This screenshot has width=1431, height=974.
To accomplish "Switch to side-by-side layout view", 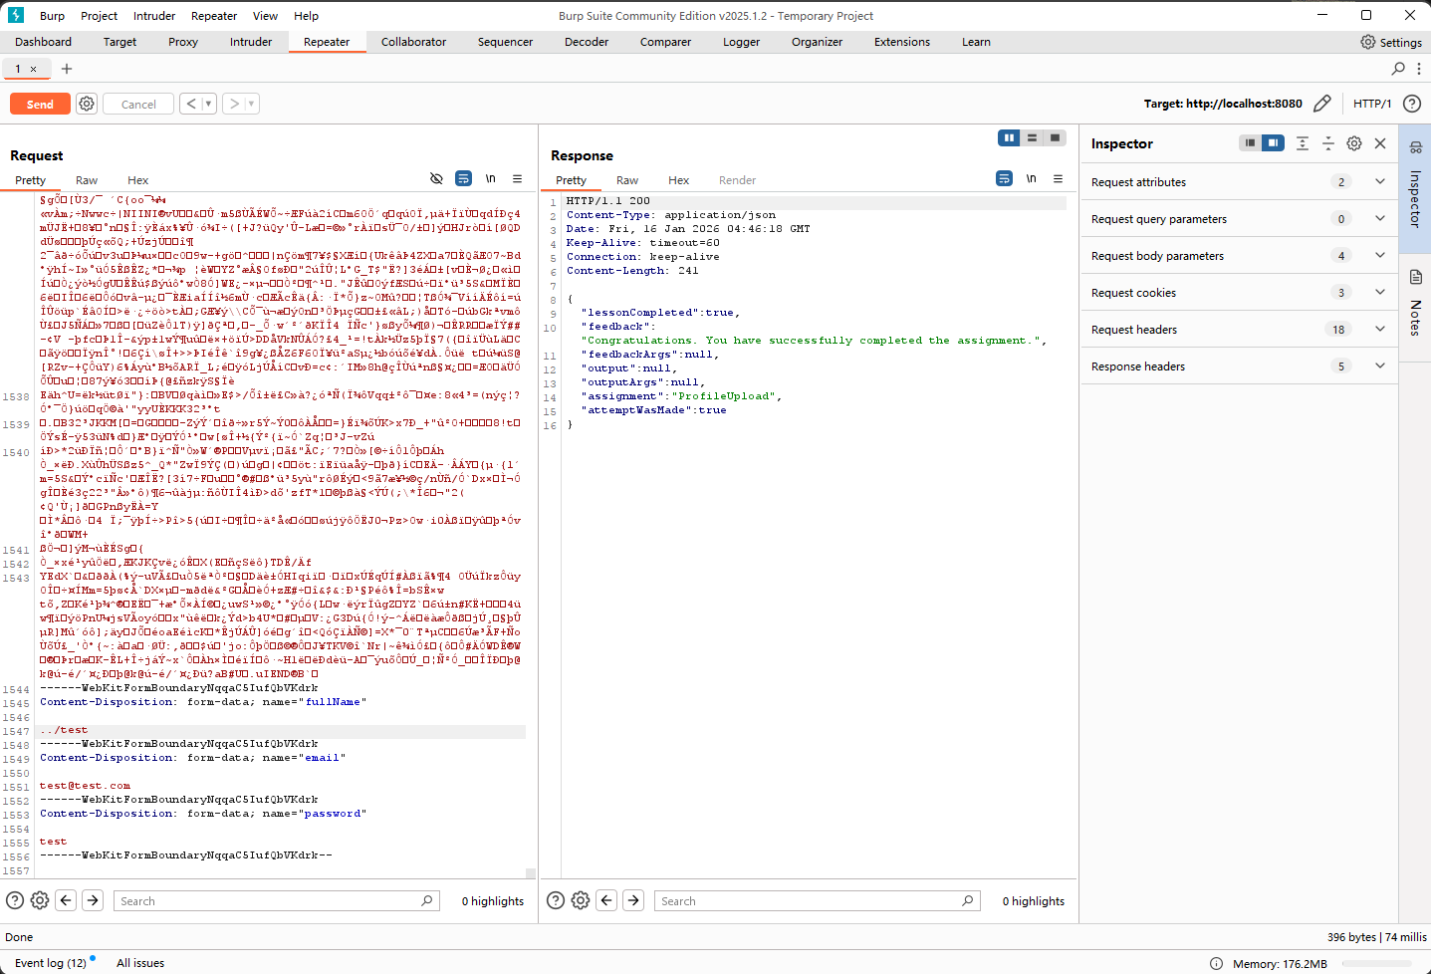I will (1009, 138).
